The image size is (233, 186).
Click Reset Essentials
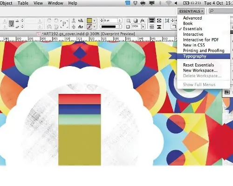pos(204,65)
